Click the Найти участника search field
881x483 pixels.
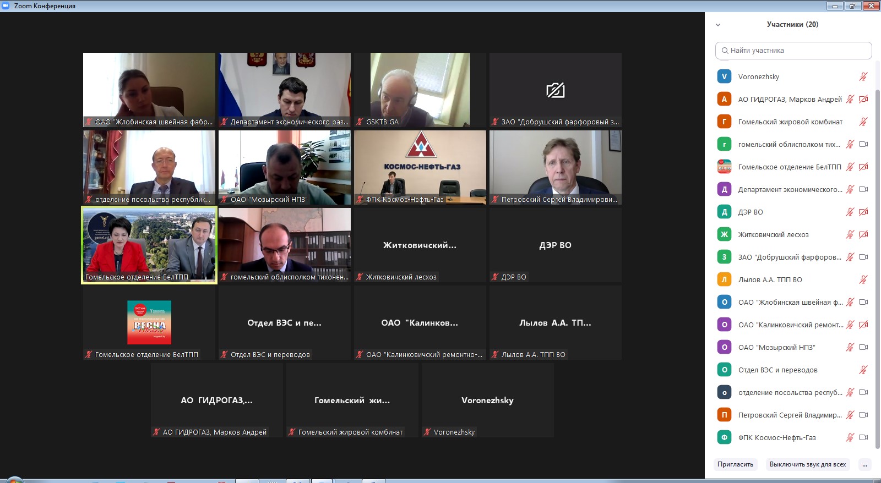click(x=793, y=51)
